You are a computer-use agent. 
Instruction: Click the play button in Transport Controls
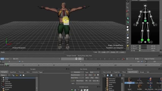pyautogui.click(x=109, y=59)
